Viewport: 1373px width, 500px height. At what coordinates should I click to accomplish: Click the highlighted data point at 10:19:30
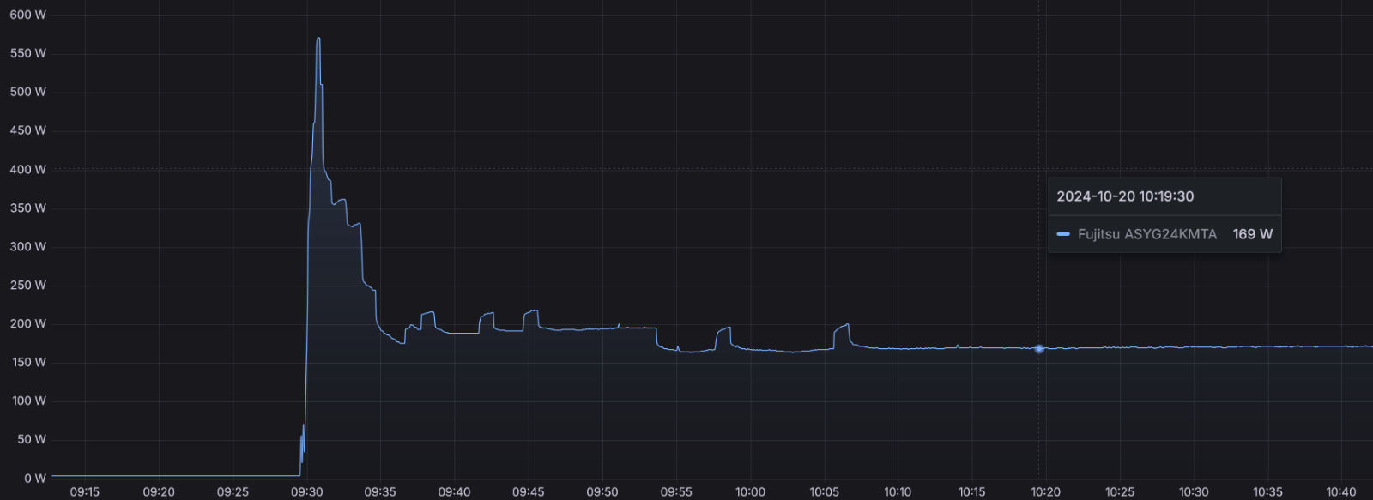1039,349
